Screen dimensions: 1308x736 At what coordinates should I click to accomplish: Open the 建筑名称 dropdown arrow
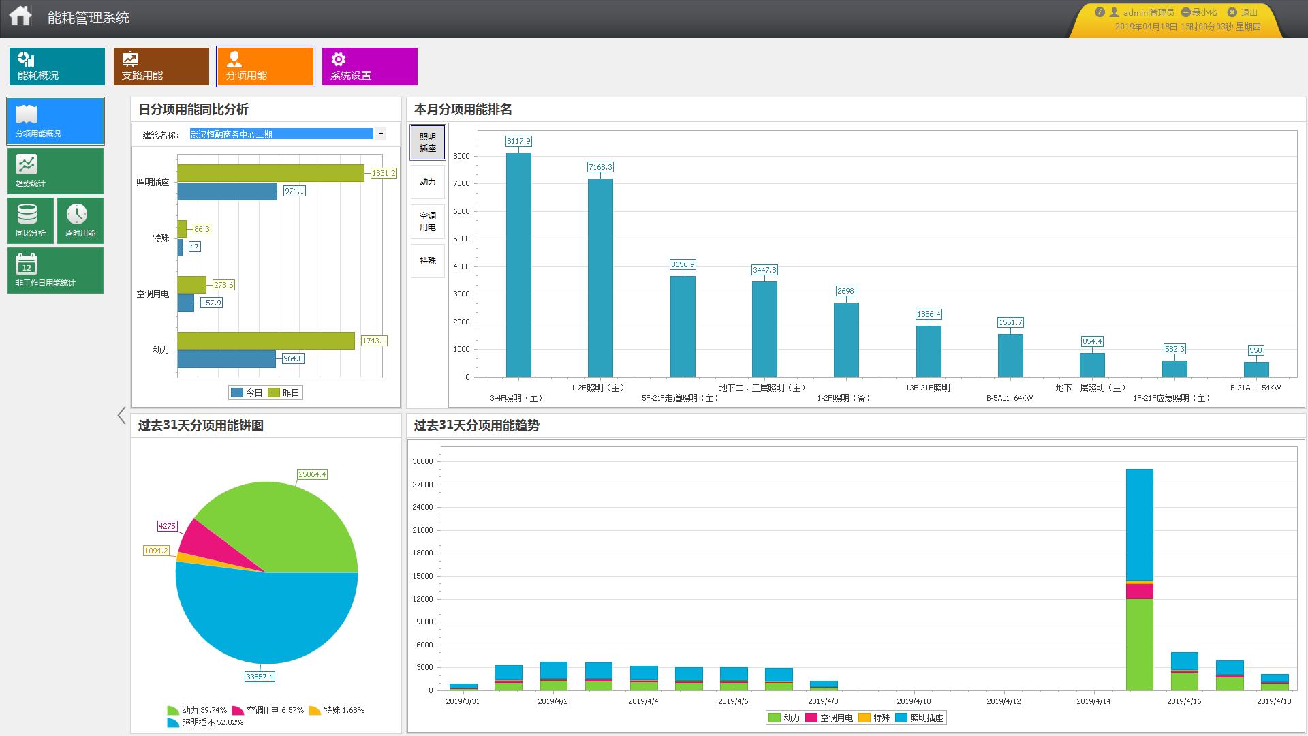click(x=381, y=134)
